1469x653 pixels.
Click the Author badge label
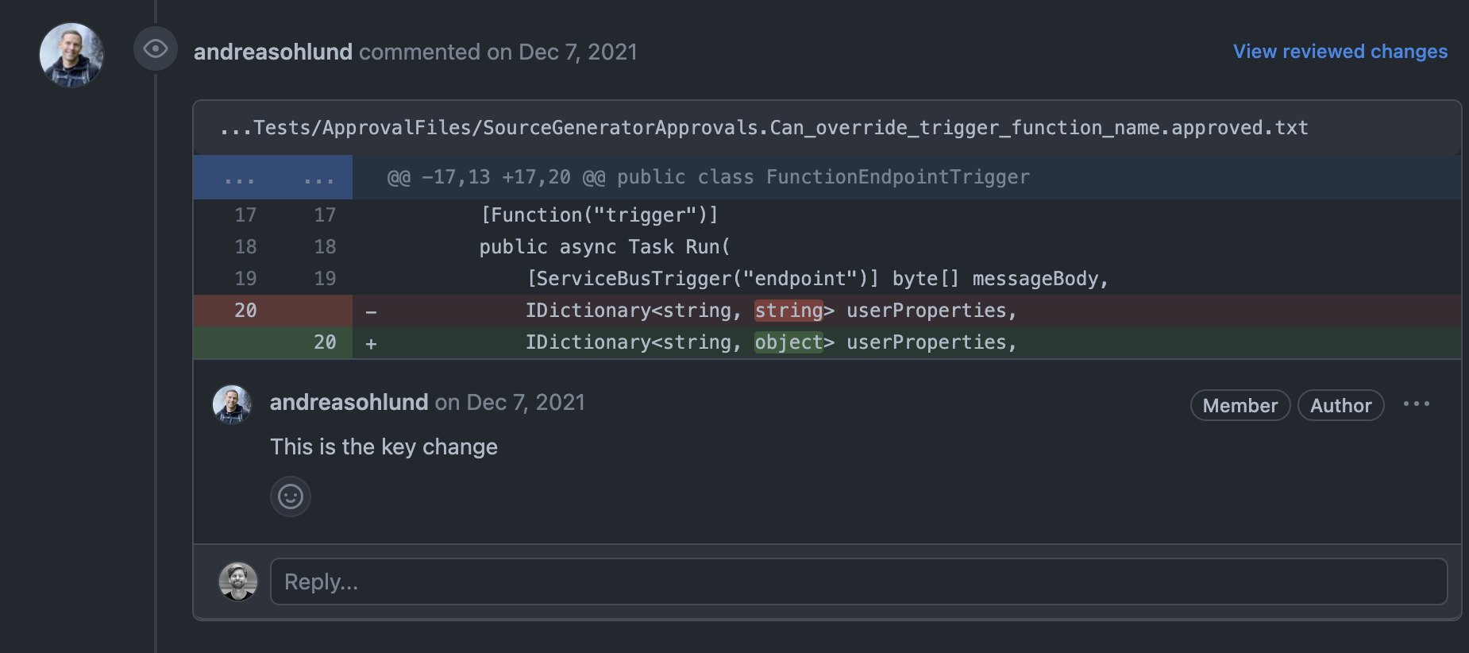[1340, 405]
